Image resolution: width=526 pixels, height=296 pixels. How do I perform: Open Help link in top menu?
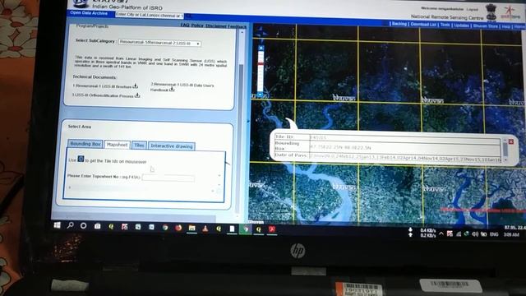click(506, 26)
